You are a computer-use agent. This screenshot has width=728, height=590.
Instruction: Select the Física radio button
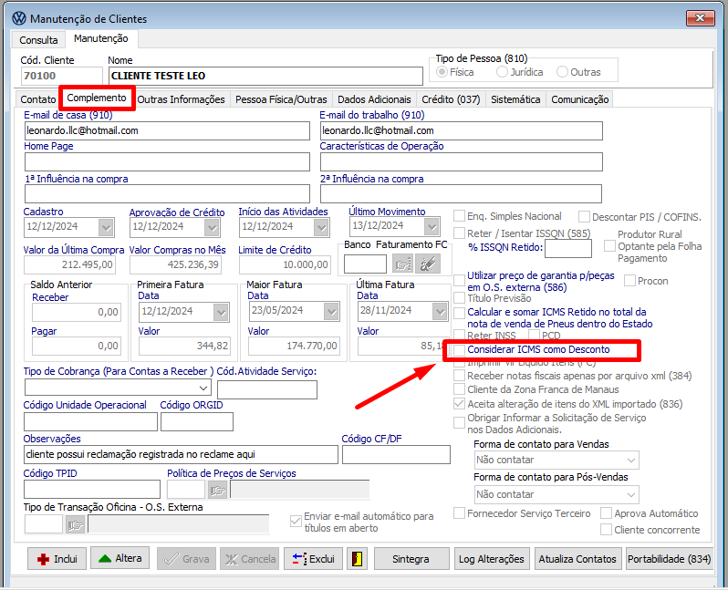442,72
